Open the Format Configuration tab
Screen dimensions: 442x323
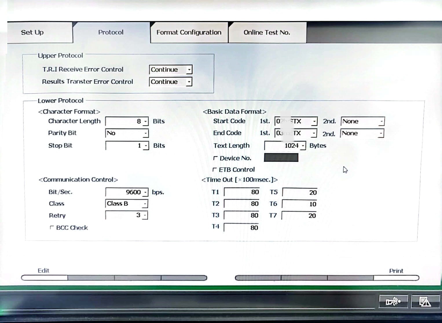click(x=189, y=32)
